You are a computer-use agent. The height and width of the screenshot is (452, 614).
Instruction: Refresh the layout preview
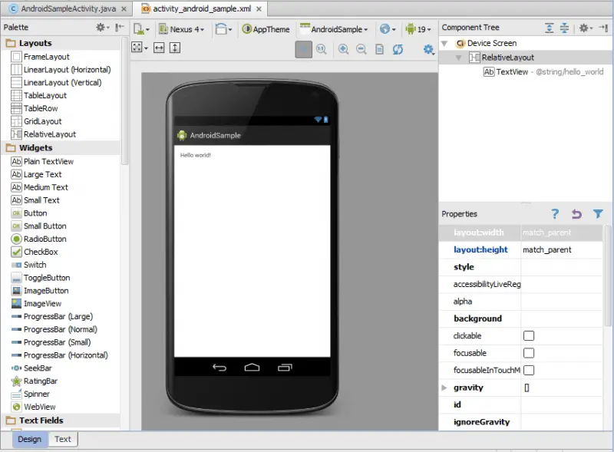click(x=398, y=49)
